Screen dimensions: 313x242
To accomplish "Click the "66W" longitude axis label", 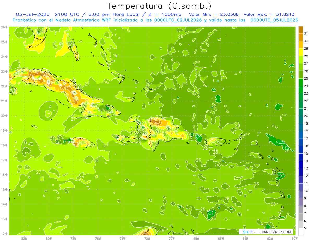I will point(221,238).
